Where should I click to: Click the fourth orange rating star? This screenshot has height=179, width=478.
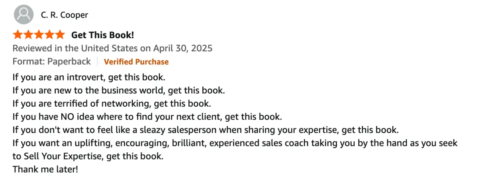coord(49,35)
